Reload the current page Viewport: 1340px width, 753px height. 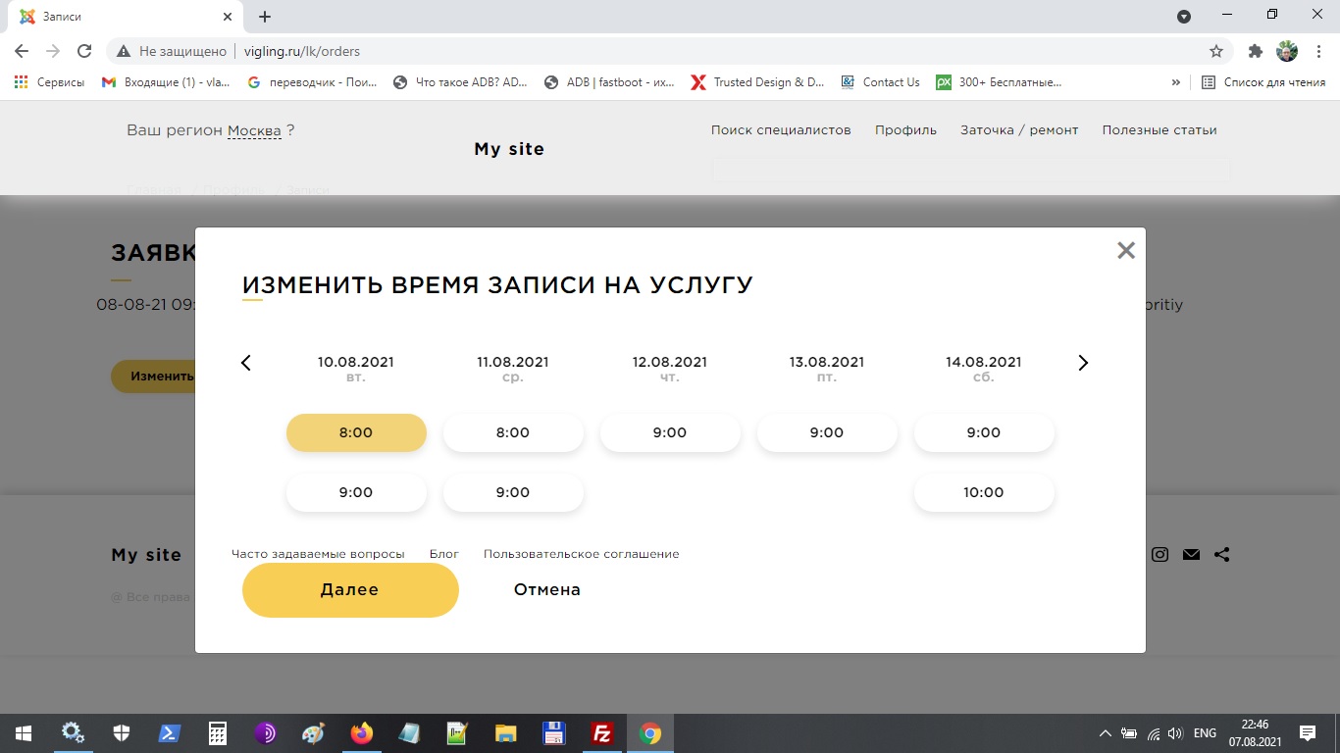84,51
